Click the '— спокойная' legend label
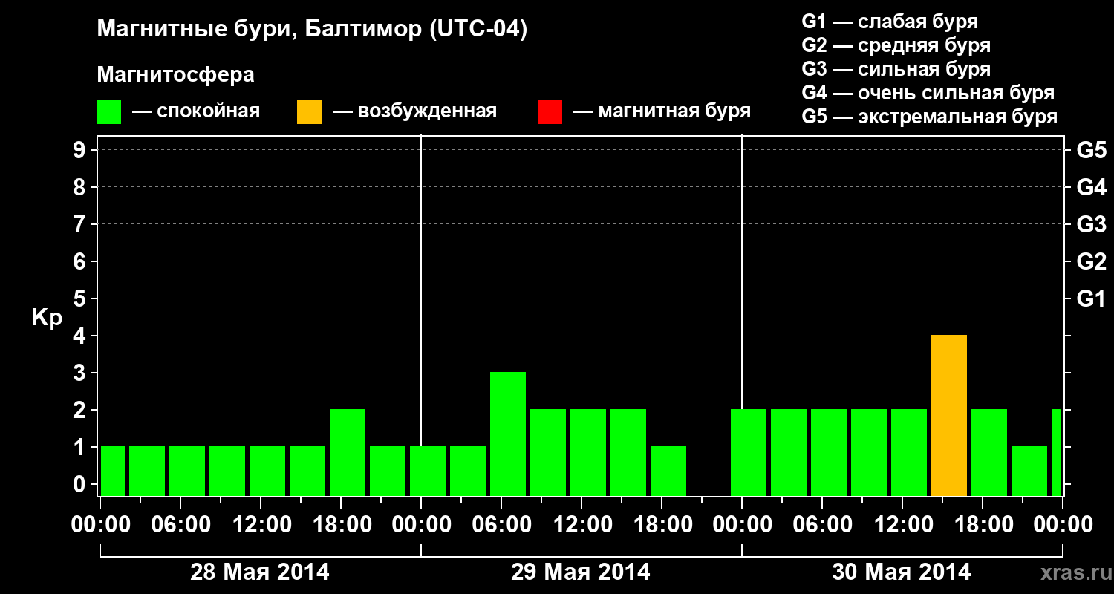1114x594 pixels. pyautogui.click(x=196, y=112)
